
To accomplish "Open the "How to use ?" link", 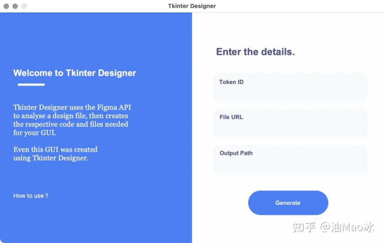I will pos(31,195).
